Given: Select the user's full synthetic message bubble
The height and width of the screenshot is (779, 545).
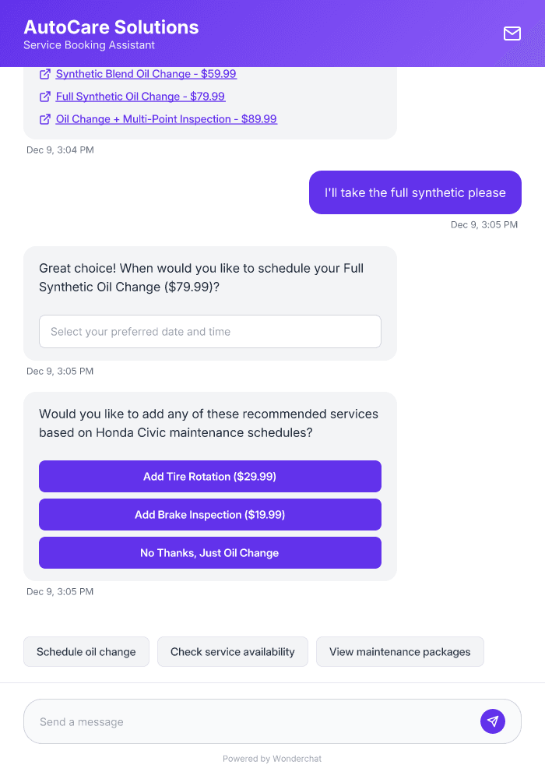Looking at the screenshot, I should point(415,192).
